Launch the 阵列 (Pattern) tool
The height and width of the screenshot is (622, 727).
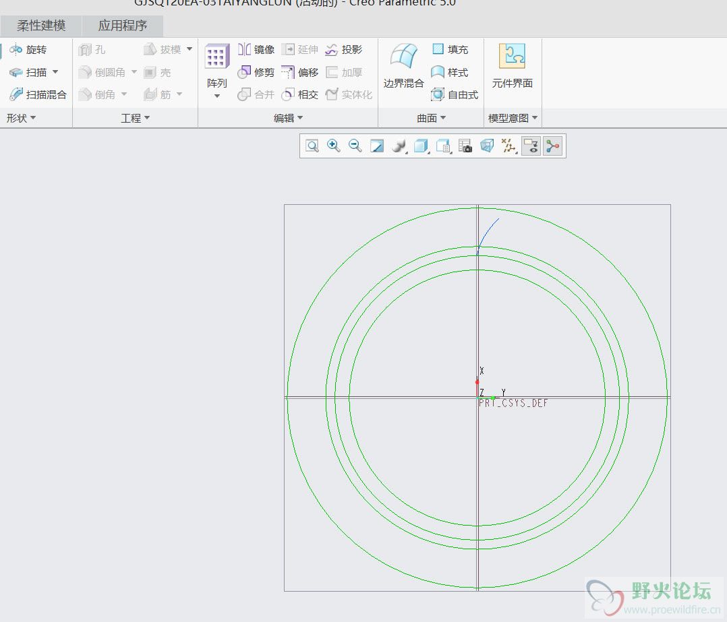coord(217,66)
